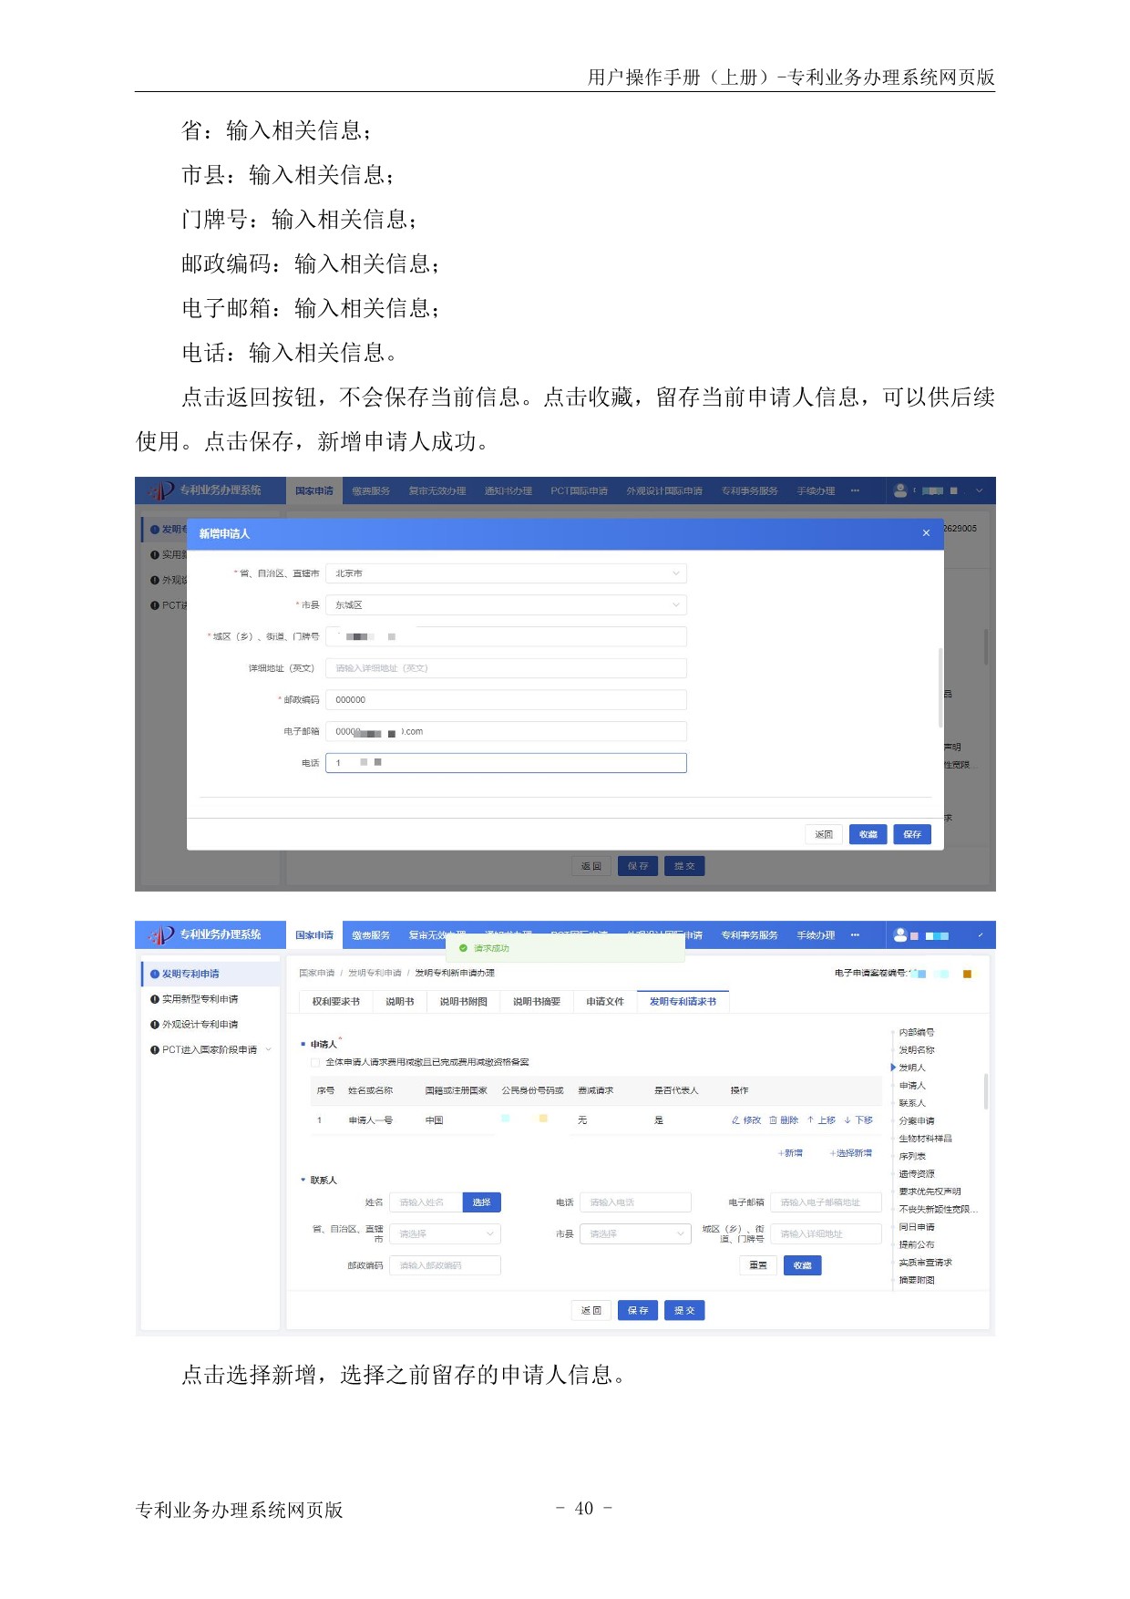Screen dimensions: 1130x1599
Task: Click the 邮政编码 field containing 000000
Action: click(x=506, y=700)
